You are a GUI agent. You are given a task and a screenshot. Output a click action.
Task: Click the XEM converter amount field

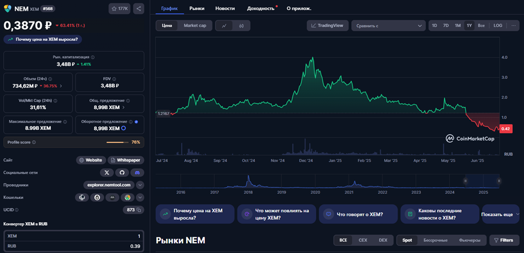pyautogui.click(x=74, y=236)
